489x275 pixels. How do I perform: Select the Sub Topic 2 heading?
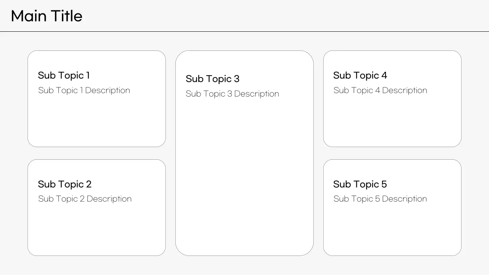[65, 184]
